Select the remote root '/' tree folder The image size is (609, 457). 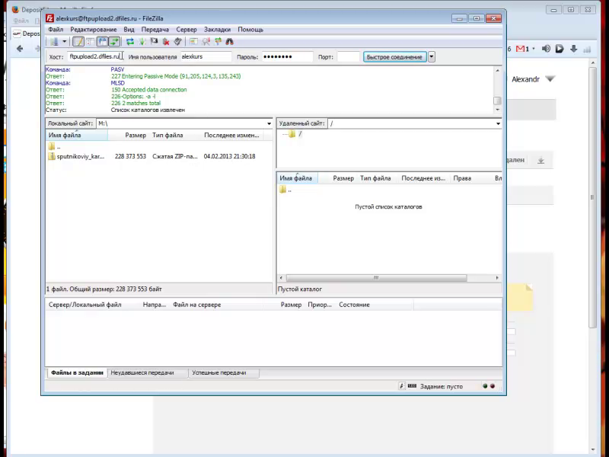pos(295,134)
